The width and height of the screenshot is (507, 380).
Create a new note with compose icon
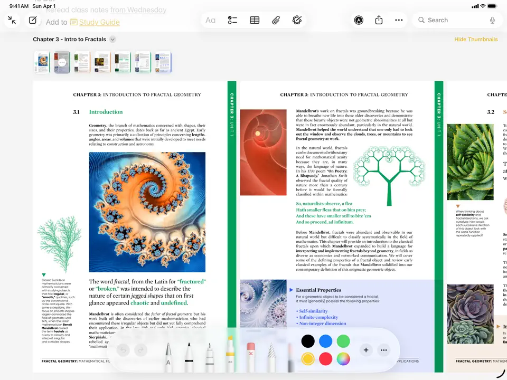tap(33, 20)
